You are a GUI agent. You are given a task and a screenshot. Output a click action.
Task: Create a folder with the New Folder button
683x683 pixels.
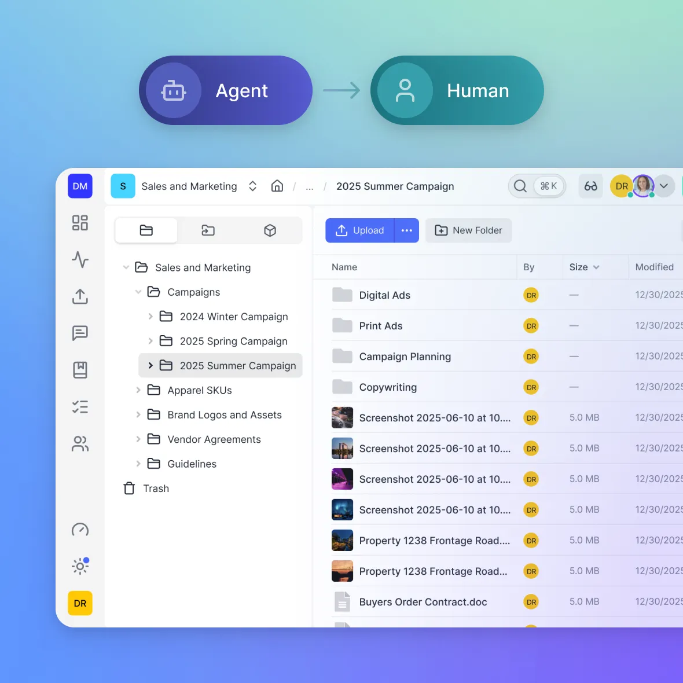point(468,230)
